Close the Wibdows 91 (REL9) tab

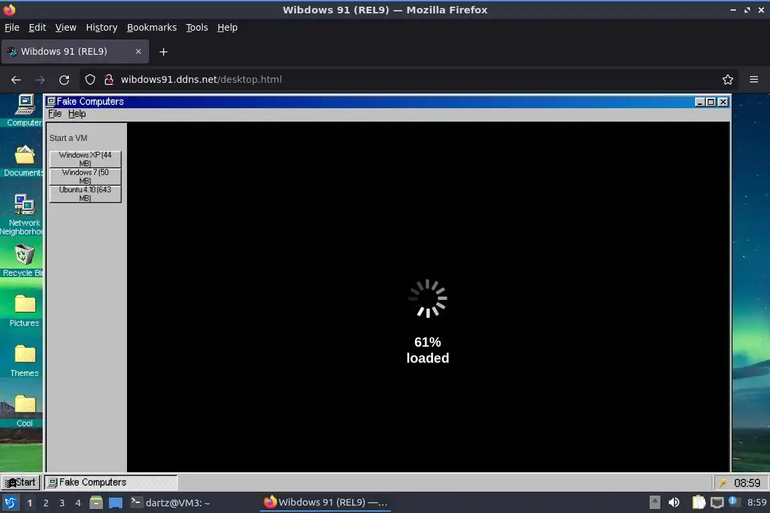click(138, 51)
